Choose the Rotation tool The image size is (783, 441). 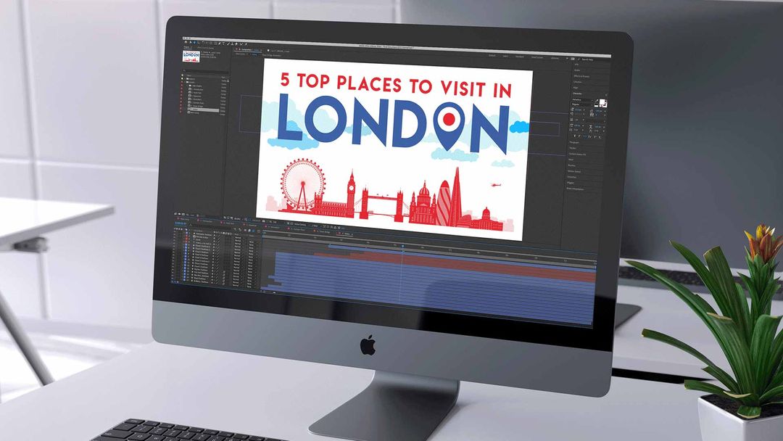pos(203,43)
